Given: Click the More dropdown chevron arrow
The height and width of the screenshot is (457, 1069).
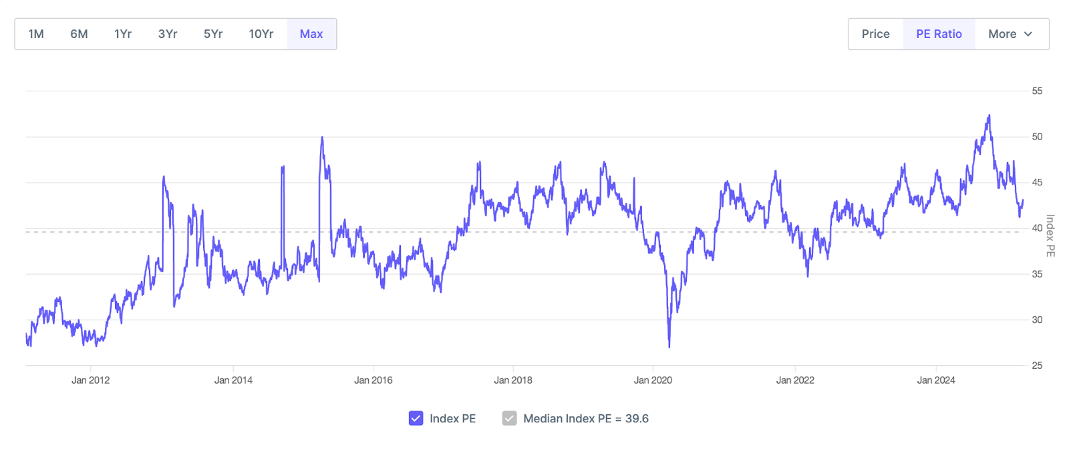Looking at the screenshot, I should (x=1027, y=33).
